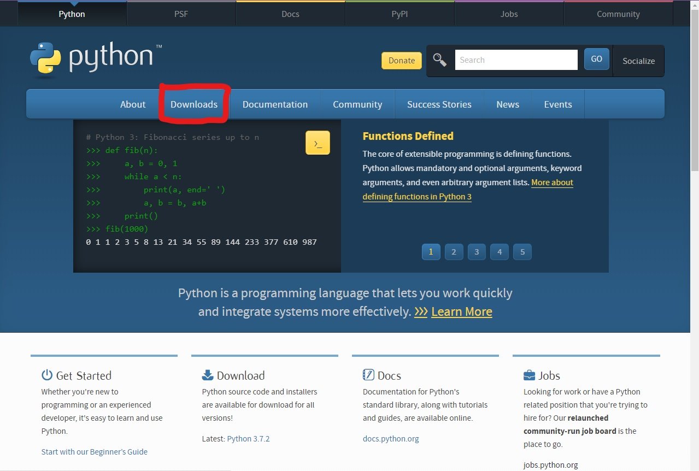This screenshot has width=699, height=471.
Task: Open the Documentation navigation menu
Action: pyautogui.click(x=275, y=104)
